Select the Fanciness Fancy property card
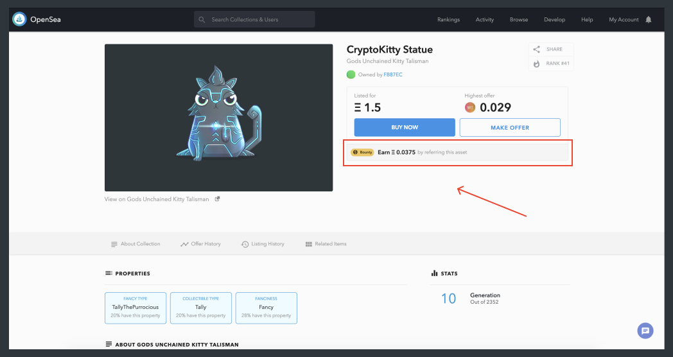Image resolution: width=673 pixels, height=357 pixels. [266, 308]
